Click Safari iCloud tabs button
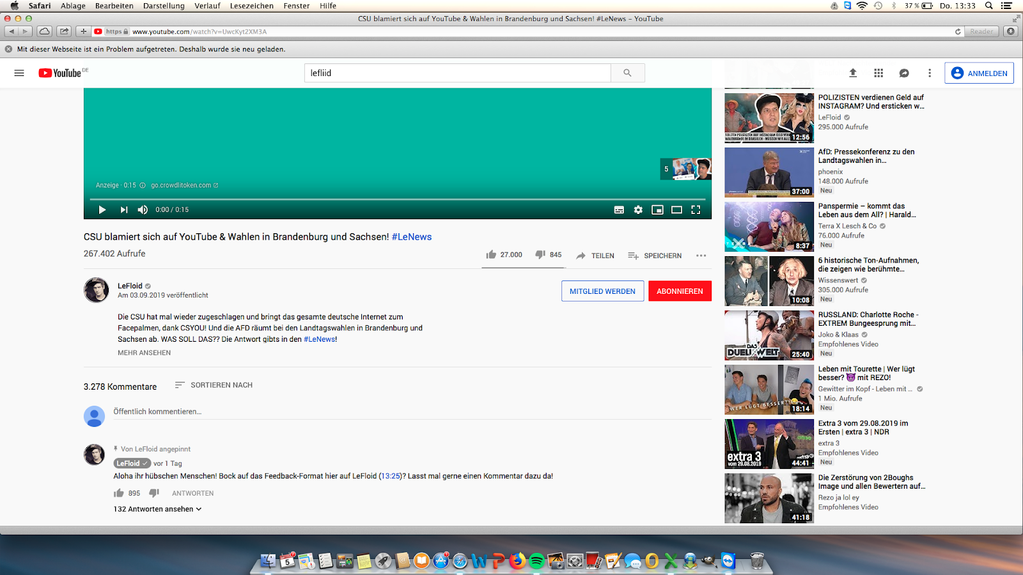The image size is (1023, 575). coord(44,31)
